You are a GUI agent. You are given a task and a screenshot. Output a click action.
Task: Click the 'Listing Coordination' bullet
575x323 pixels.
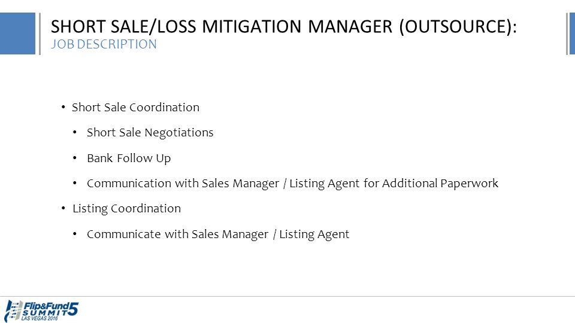126,209
